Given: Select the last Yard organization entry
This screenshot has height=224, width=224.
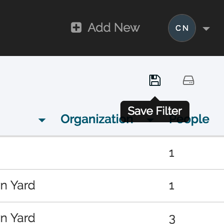Looking at the screenshot, I should [18, 218].
